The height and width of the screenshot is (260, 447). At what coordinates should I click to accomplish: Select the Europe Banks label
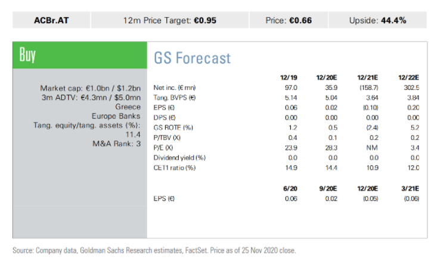(x=116, y=116)
